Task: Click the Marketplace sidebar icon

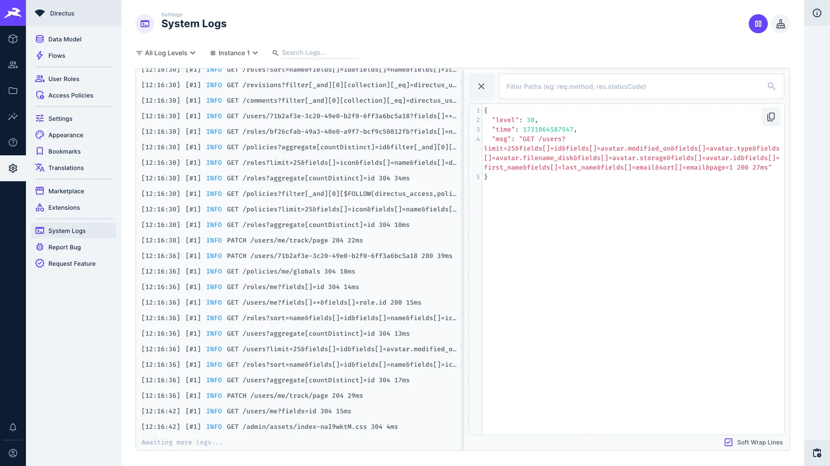Action: click(40, 191)
